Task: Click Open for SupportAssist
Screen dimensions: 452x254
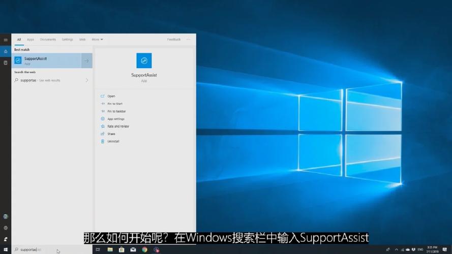Action: [111, 96]
